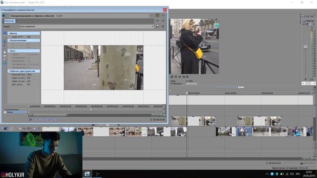Click the green plug-in chain arrow icon
The image size is (317, 178).
[158, 21]
